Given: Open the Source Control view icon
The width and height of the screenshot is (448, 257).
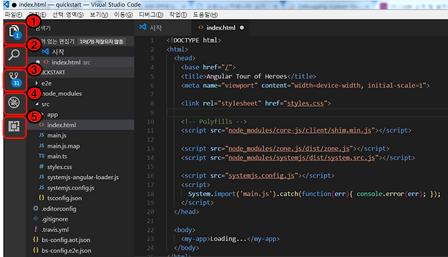Looking at the screenshot, I should [x=14, y=80].
